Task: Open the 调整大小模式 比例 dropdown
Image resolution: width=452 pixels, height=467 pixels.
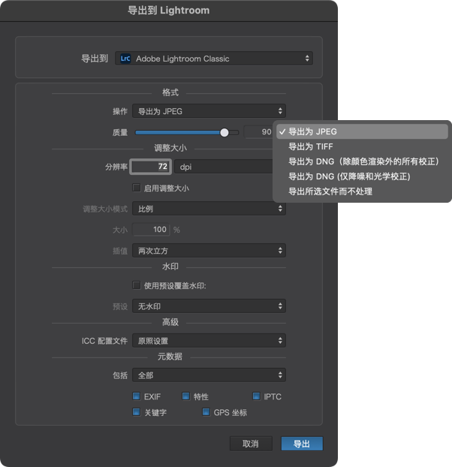Action: (x=209, y=209)
